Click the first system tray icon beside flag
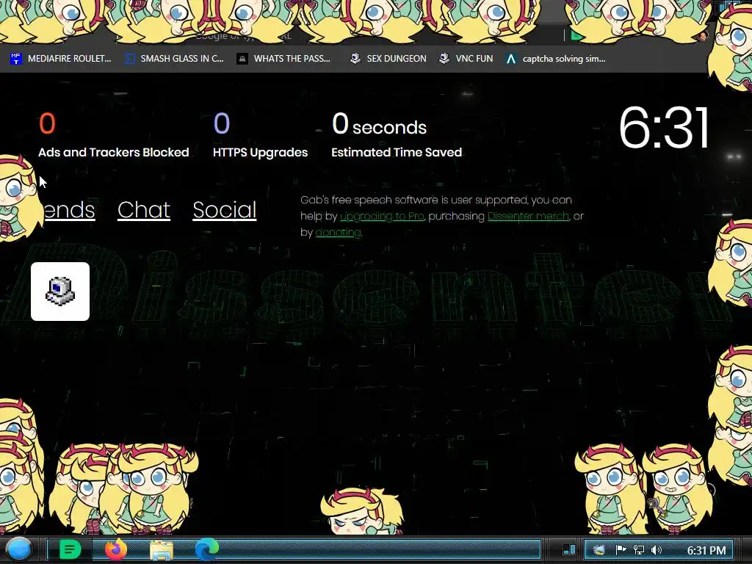The image size is (752, 564). (x=599, y=550)
